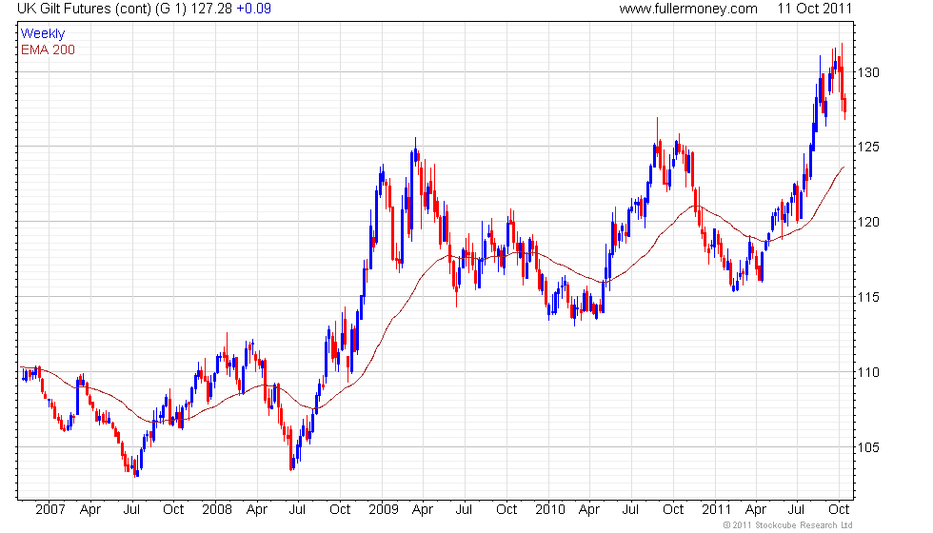
Task: Click the 130 price axis label
Action: pos(868,72)
